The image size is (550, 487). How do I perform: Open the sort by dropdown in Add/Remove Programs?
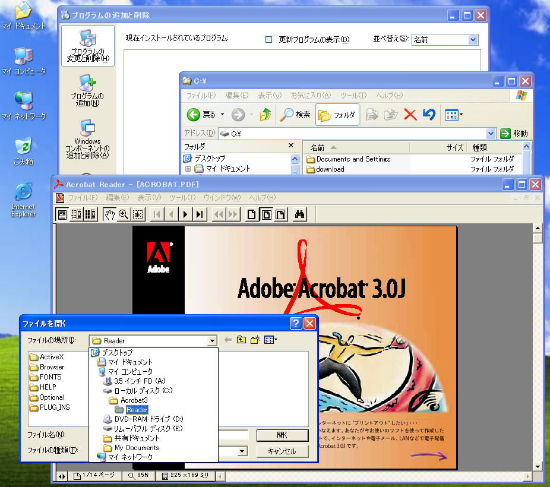coord(473,40)
